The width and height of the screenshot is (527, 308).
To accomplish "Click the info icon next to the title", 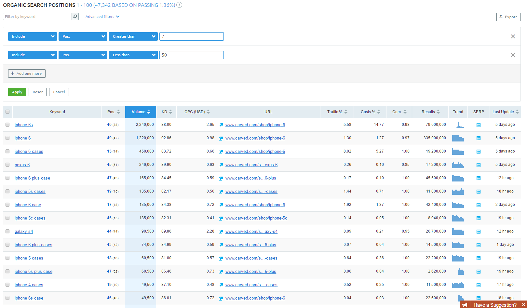I will coord(179,5).
